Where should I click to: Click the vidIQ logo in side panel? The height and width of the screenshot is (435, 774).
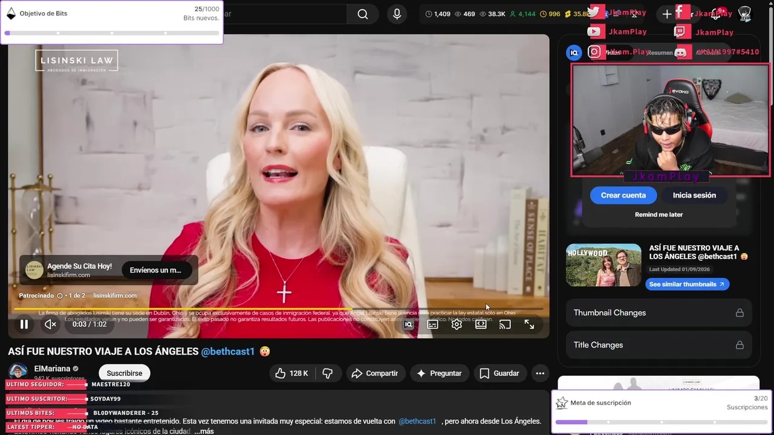click(574, 53)
